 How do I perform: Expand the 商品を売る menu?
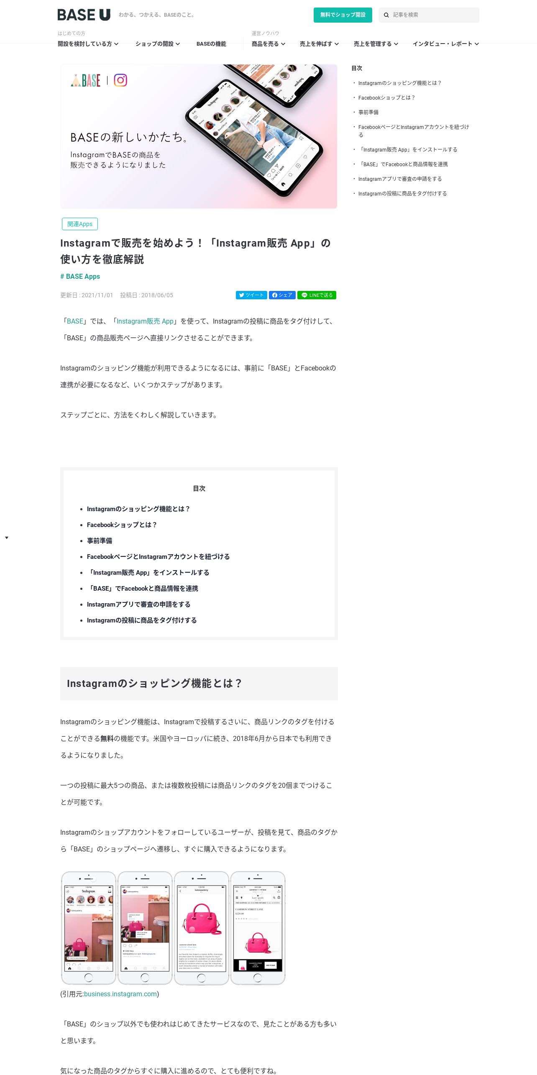pyautogui.click(x=268, y=44)
